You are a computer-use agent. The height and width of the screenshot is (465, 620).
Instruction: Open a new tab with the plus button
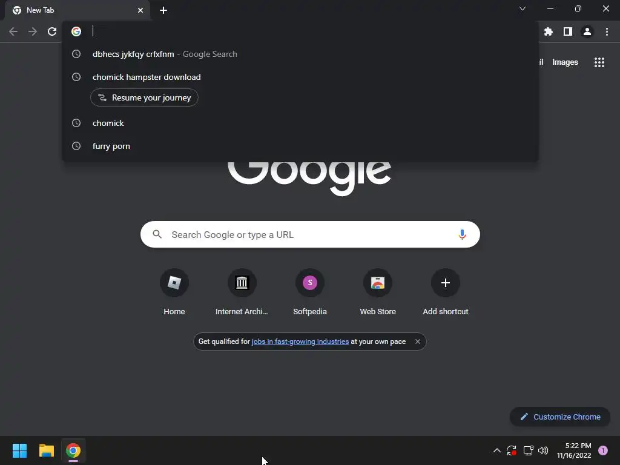point(163,10)
